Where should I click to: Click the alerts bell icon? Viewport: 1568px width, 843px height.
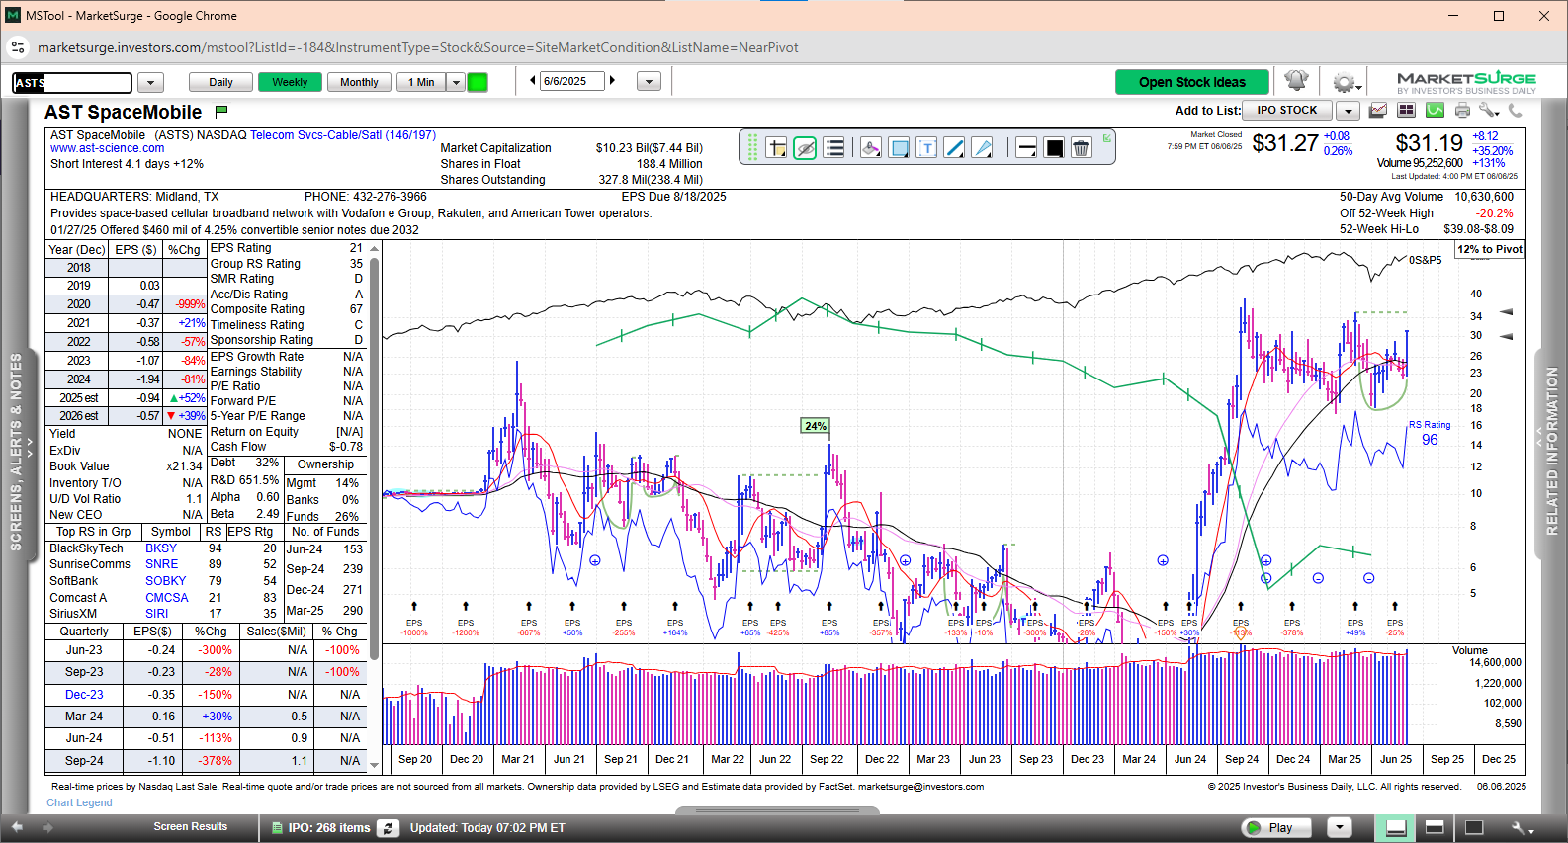coord(1296,81)
